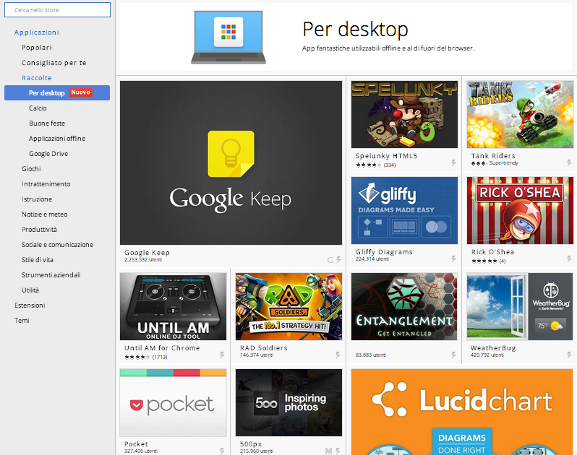Open the Until AM DJ tool thumbnail
The height and width of the screenshot is (455, 577).
click(x=173, y=306)
